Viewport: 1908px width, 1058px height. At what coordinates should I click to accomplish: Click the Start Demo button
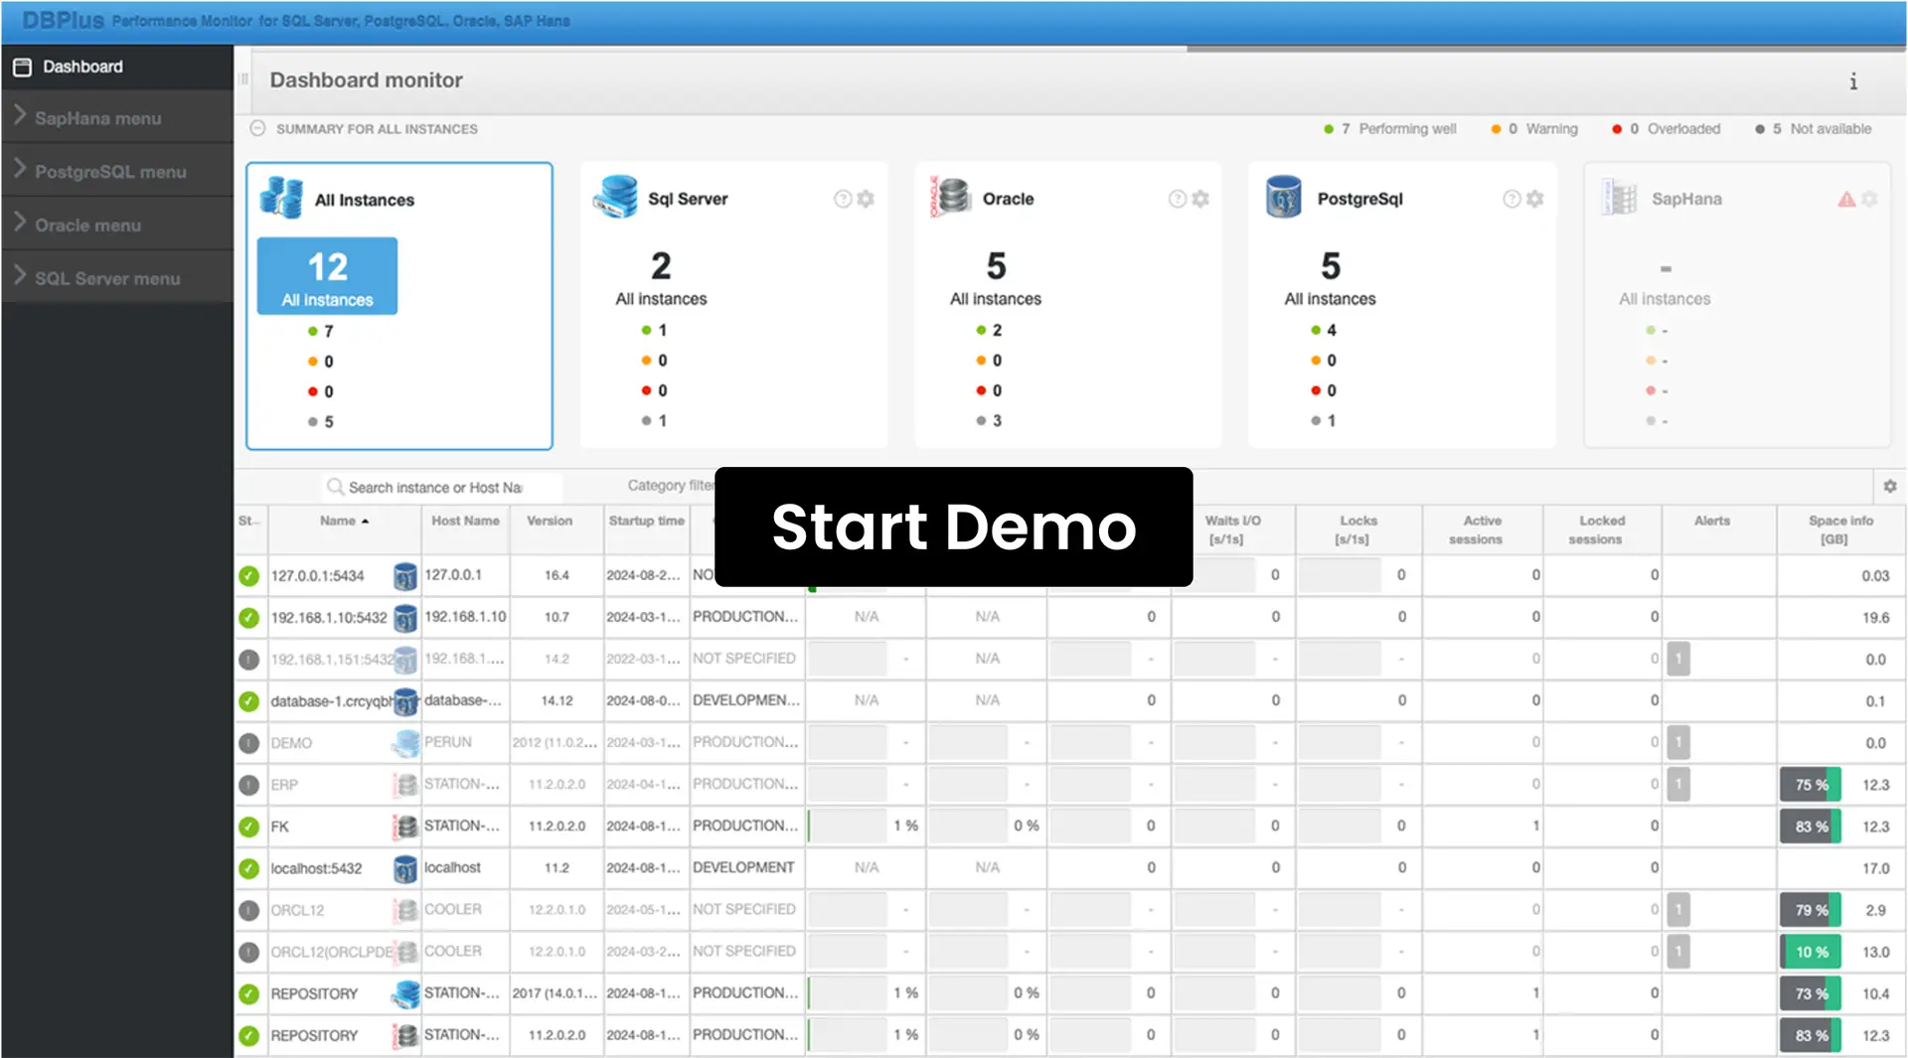954,527
